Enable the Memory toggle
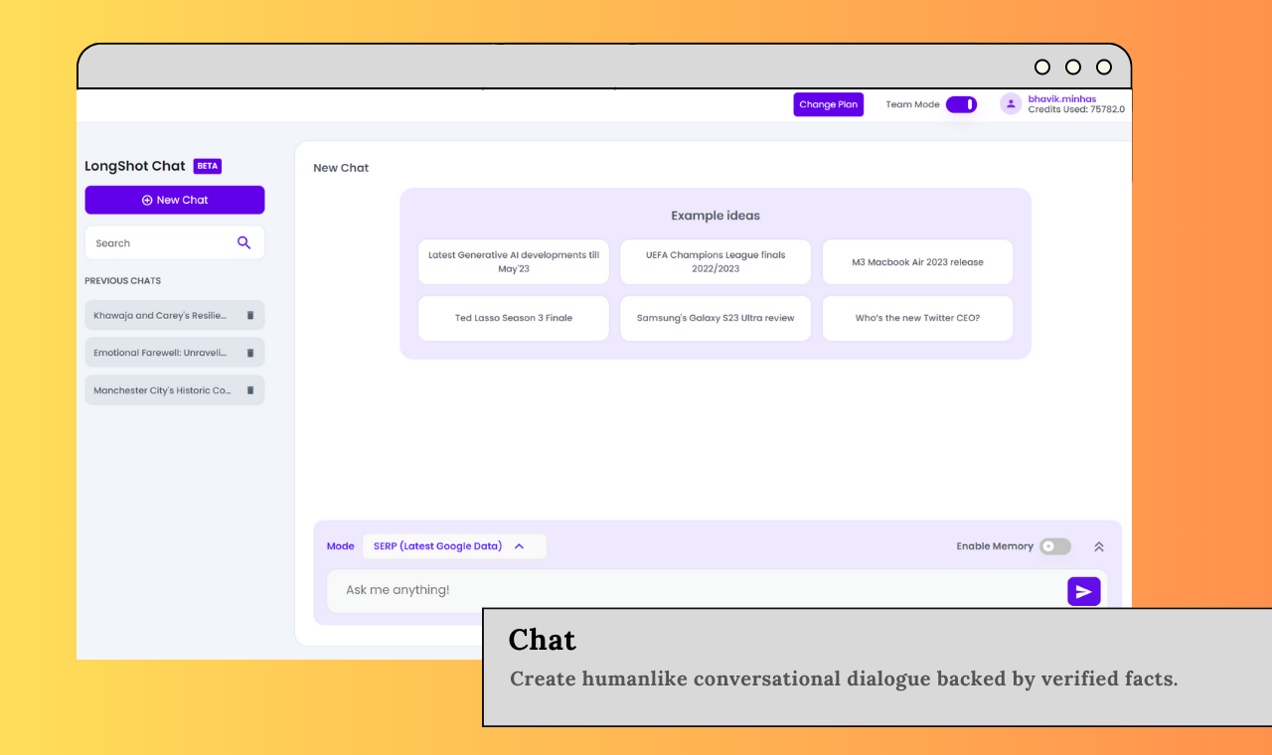This screenshot has height=755, width=1272. [1055, 546]
